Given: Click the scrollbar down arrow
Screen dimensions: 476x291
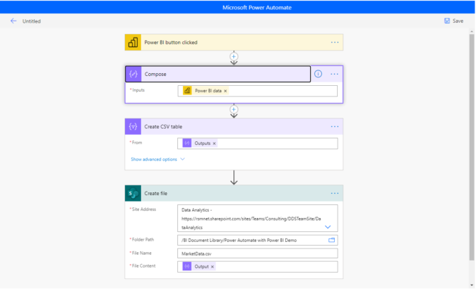Looking at the screenshot, I should [472, 285].
